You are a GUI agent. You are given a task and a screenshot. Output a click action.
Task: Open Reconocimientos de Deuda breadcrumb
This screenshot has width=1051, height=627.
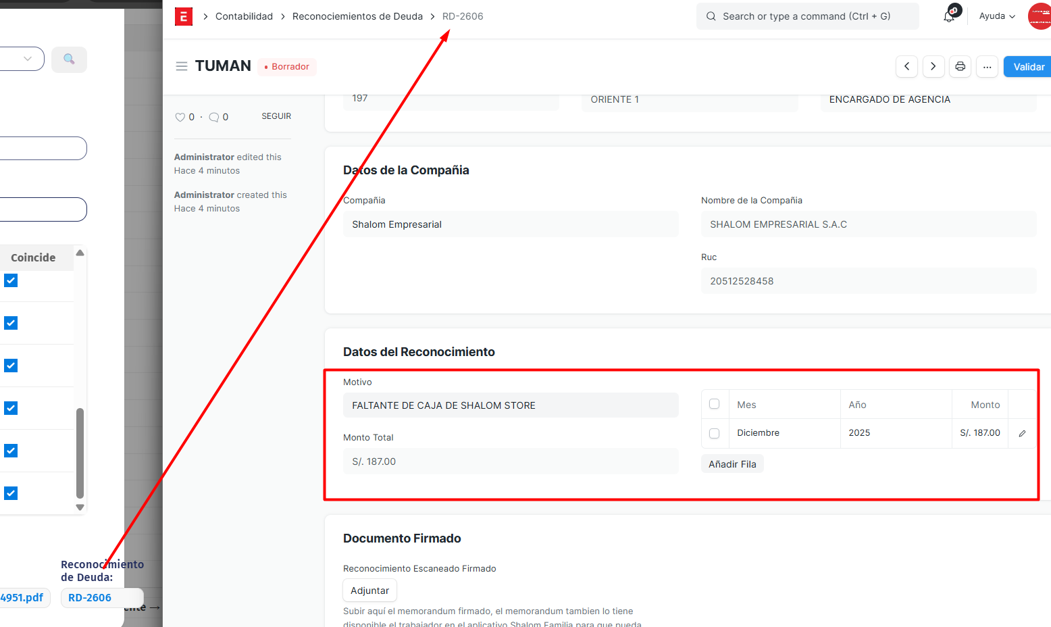357,16
